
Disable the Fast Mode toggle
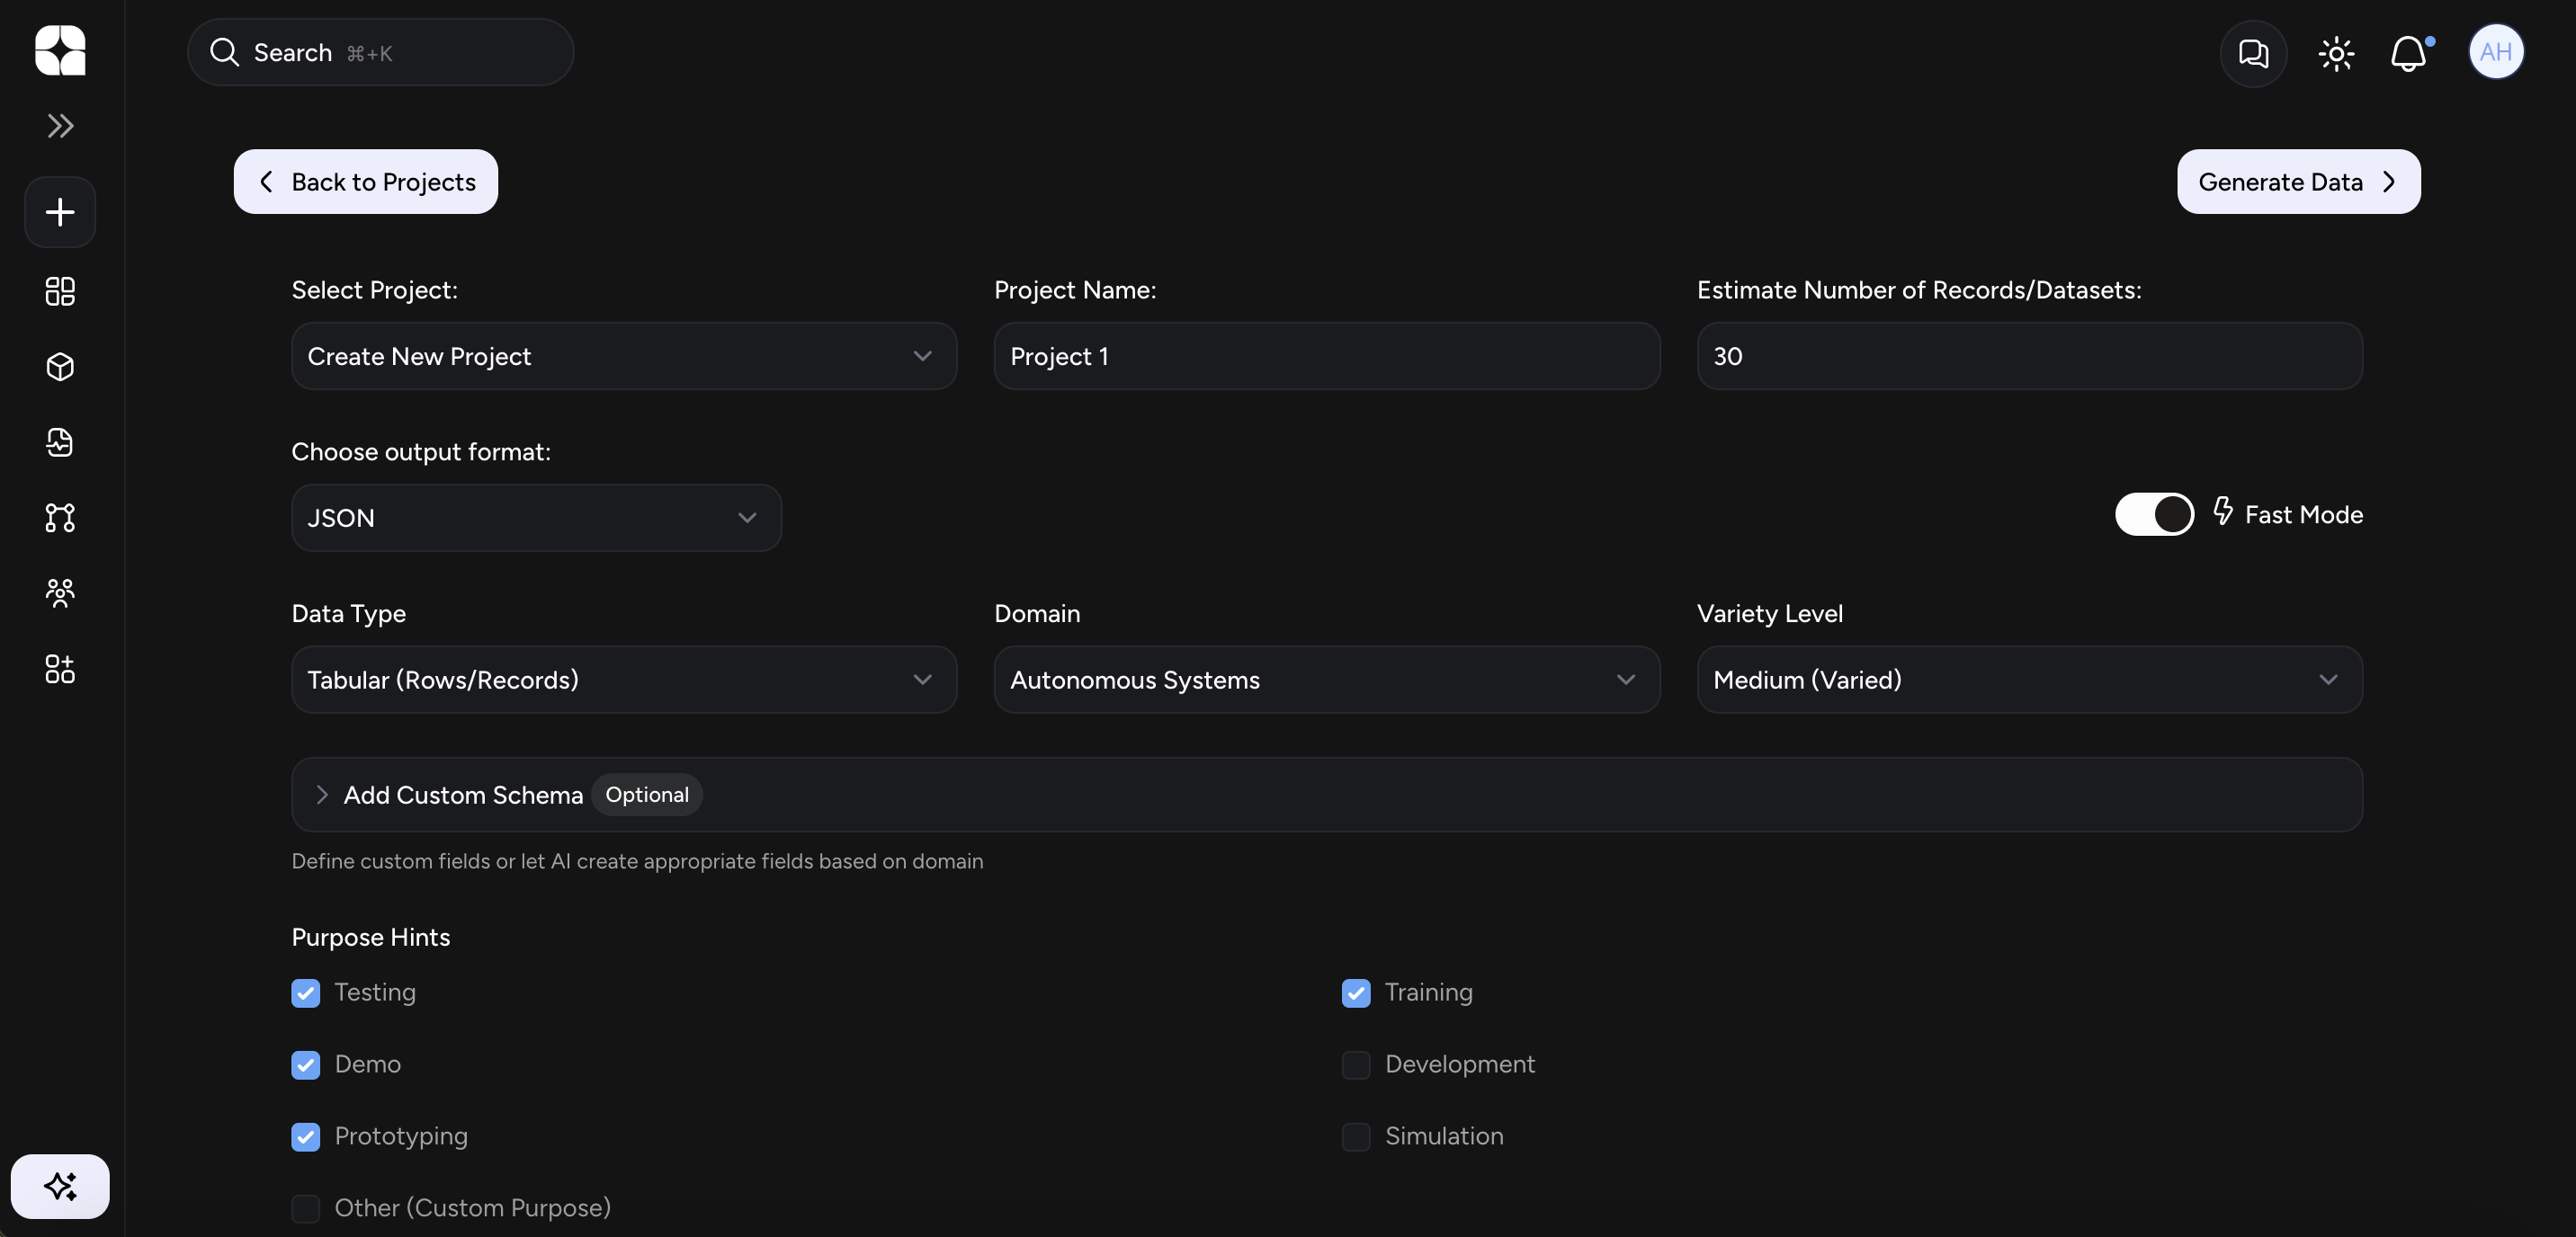coord(2154,513)
